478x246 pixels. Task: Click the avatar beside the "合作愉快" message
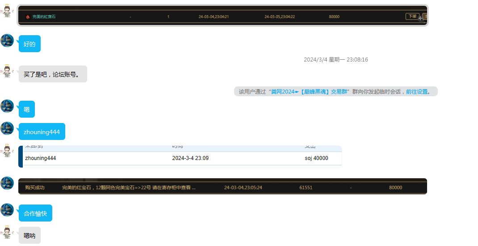click(7, 210)
